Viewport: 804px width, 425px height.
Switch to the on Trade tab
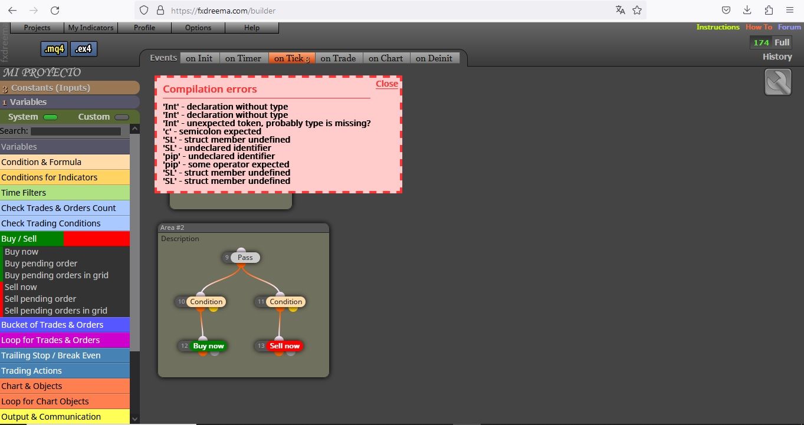pyautogui.click(x=339, y=58)
